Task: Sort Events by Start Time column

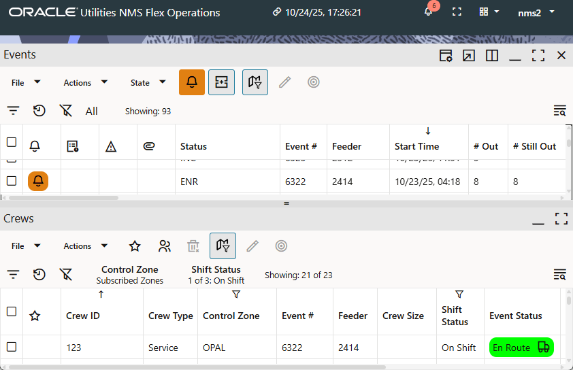Action: [x=416, y=146]
